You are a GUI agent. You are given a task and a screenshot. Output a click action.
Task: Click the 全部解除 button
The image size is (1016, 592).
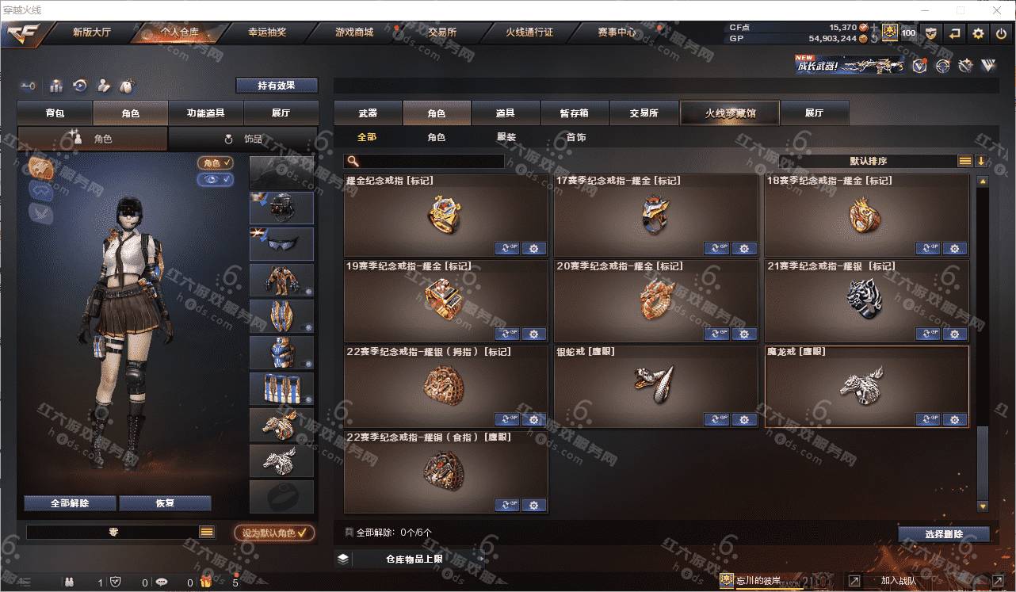(70, 503)
